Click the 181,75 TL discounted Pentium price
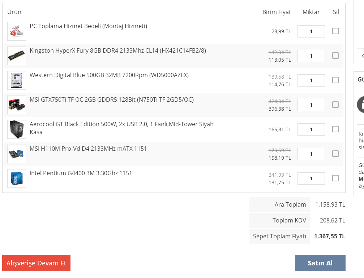 [280, 182]
